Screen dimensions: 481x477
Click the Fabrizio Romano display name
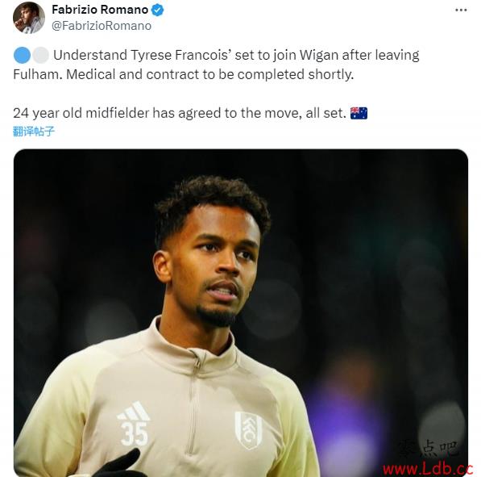pos(100,10)
